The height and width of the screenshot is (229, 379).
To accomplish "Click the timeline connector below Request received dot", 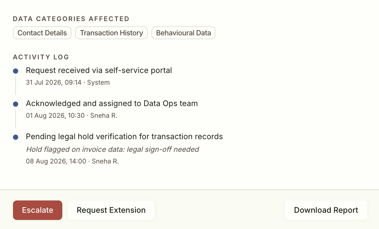I will 16,86.
